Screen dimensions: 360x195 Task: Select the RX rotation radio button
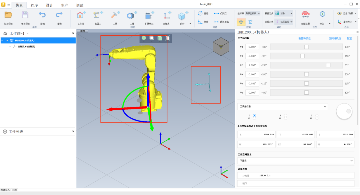254,118
